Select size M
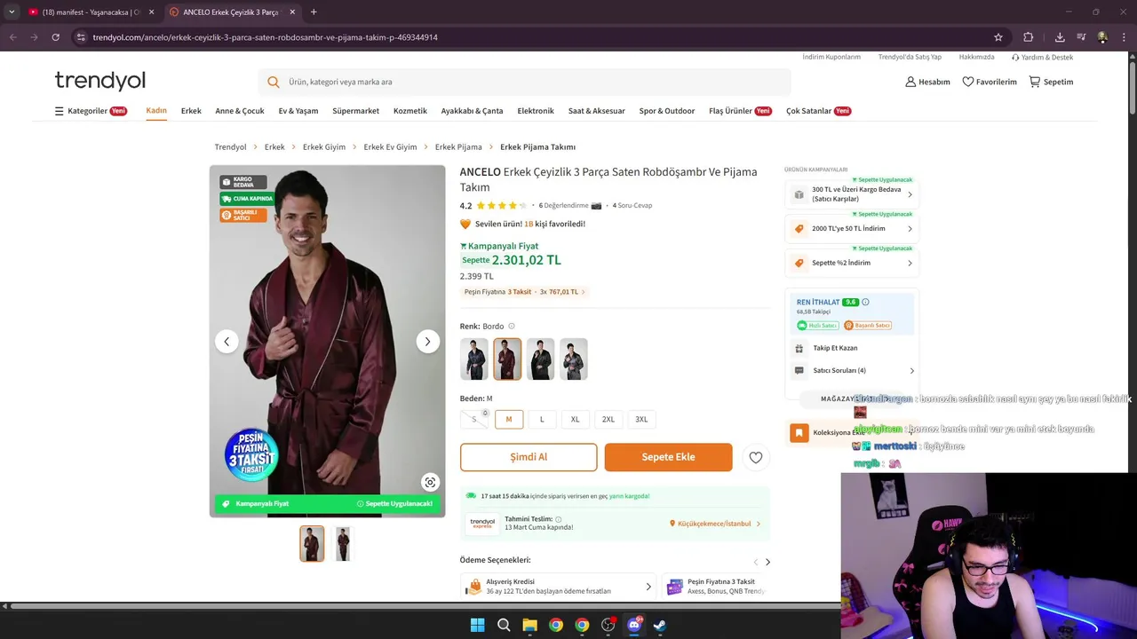This screenshot has height=639, width=1137. 509,419
